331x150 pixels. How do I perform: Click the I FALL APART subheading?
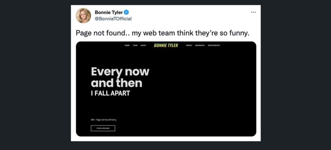(110, 93)
